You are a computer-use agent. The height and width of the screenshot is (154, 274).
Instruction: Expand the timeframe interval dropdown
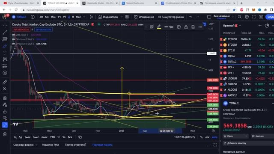pyautogui.click(x=84, y=17)
